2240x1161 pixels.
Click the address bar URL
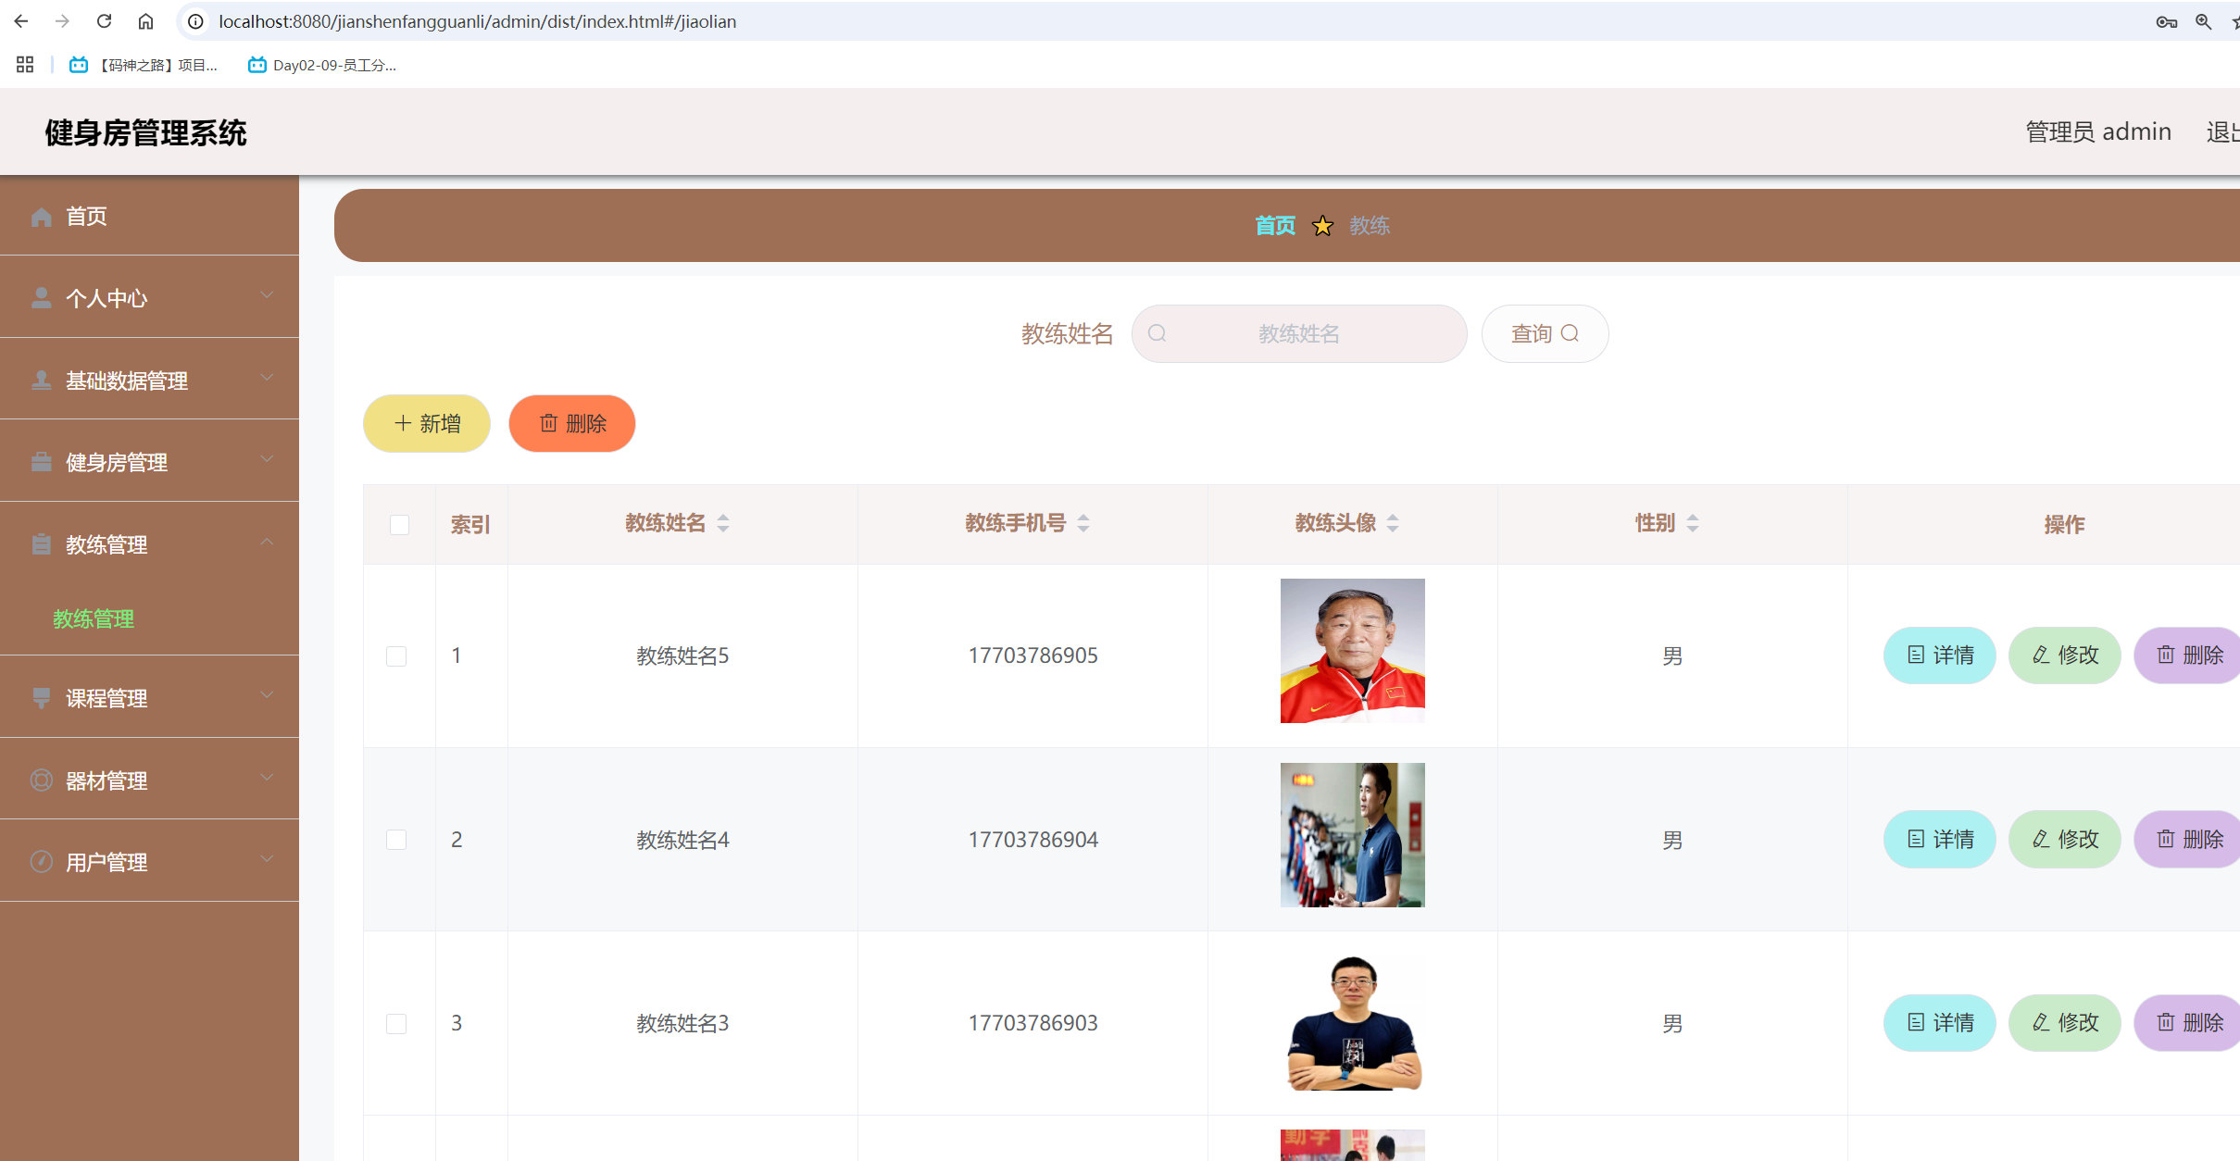[x=477, y=21]
